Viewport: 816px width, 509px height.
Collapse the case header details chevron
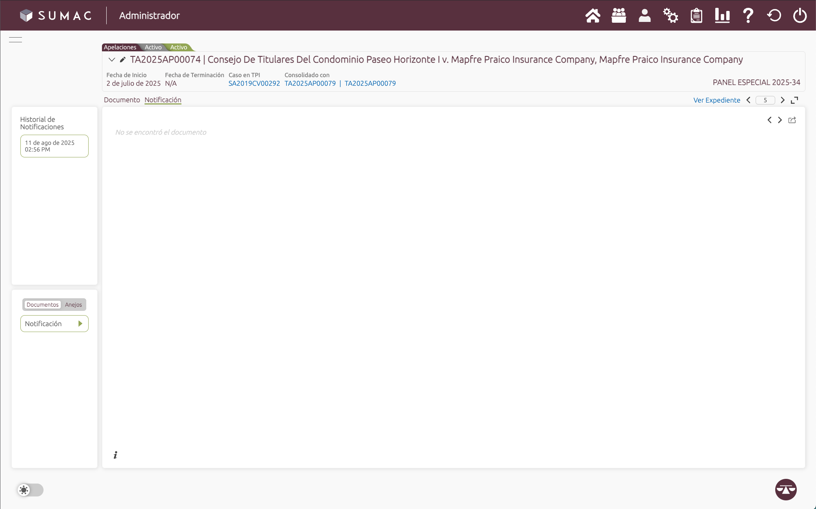[112, 59]
